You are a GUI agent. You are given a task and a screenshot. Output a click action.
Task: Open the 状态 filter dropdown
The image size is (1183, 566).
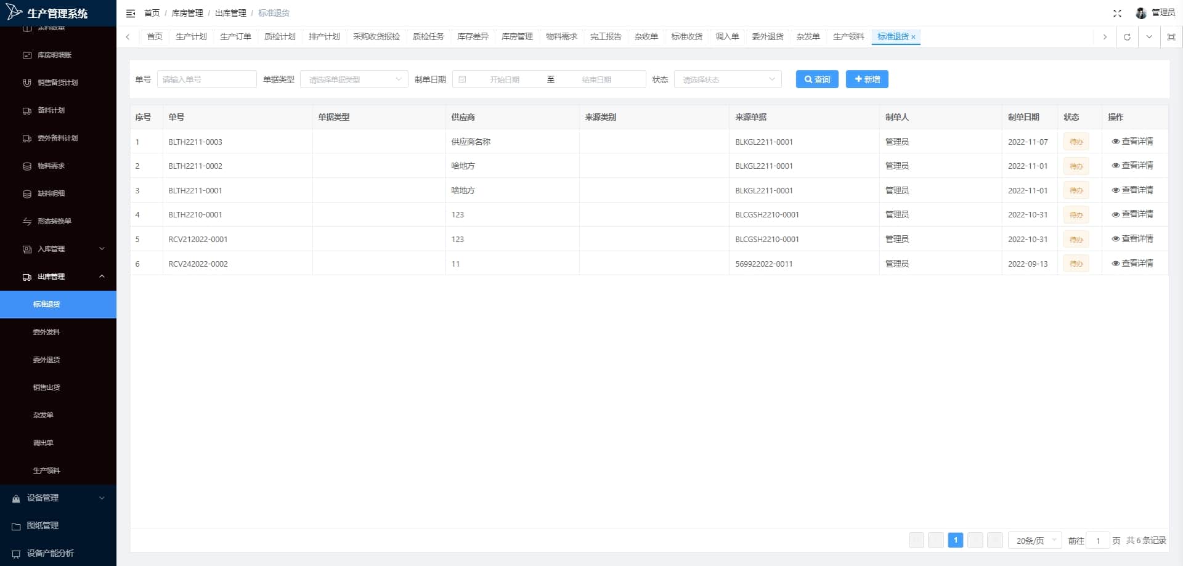tap(728, 79)
